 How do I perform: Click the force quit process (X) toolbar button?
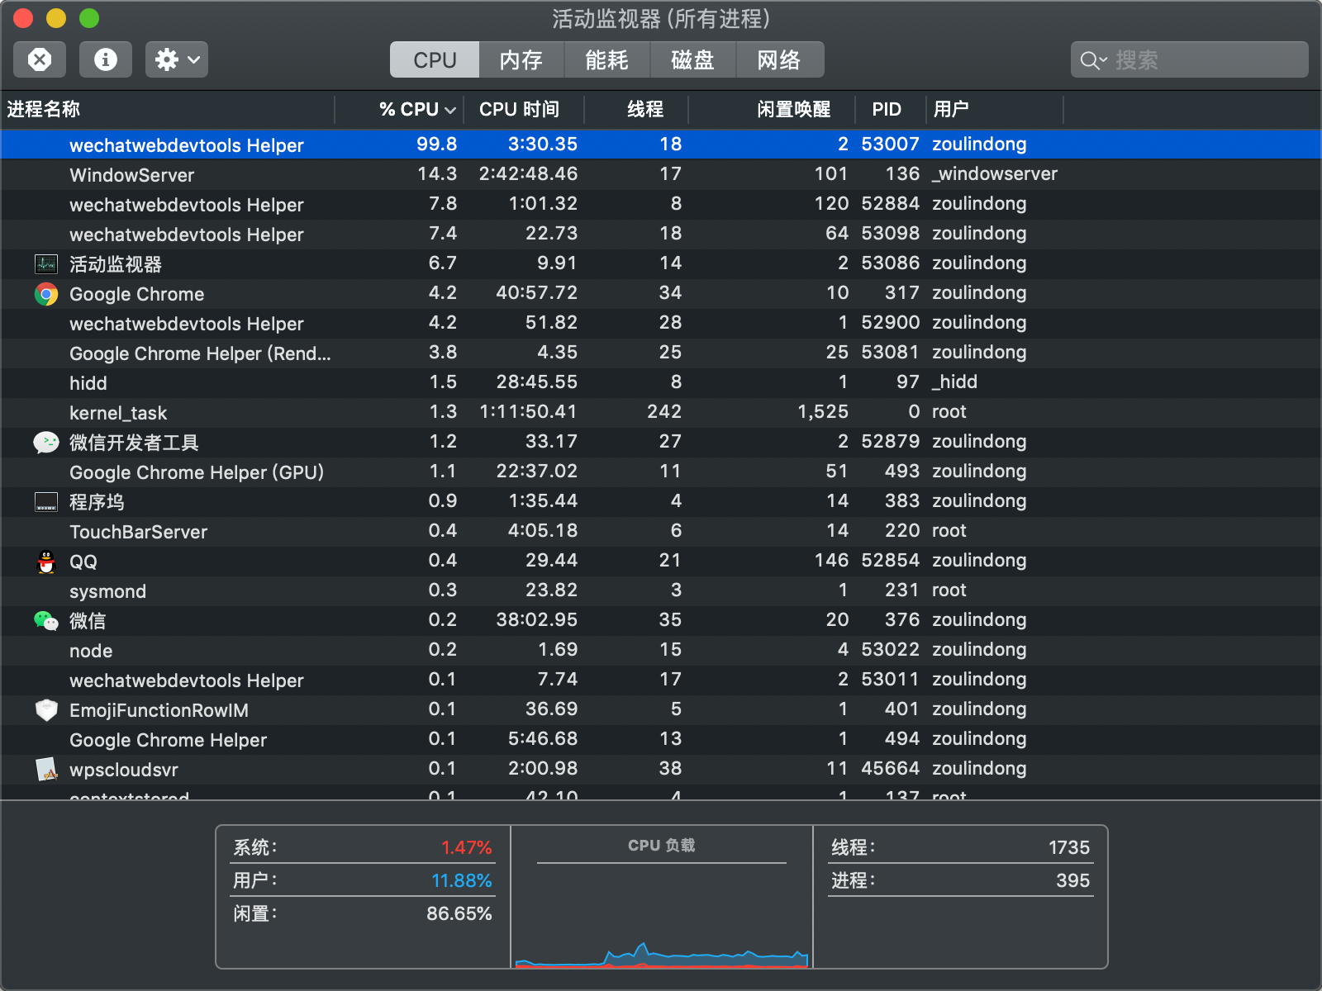[x=40, y=59]
